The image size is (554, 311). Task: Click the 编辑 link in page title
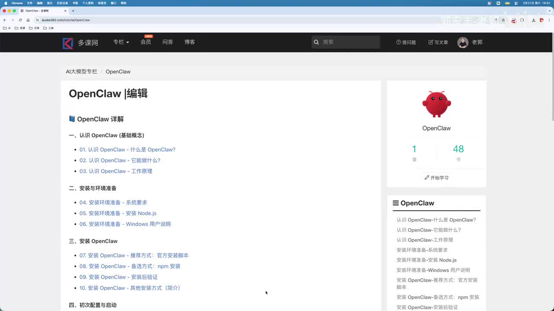[x=137, y=93]
